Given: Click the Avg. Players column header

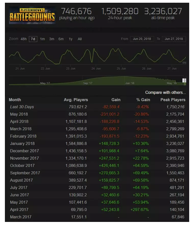Looking at the screenshot, I should (76, 100).
